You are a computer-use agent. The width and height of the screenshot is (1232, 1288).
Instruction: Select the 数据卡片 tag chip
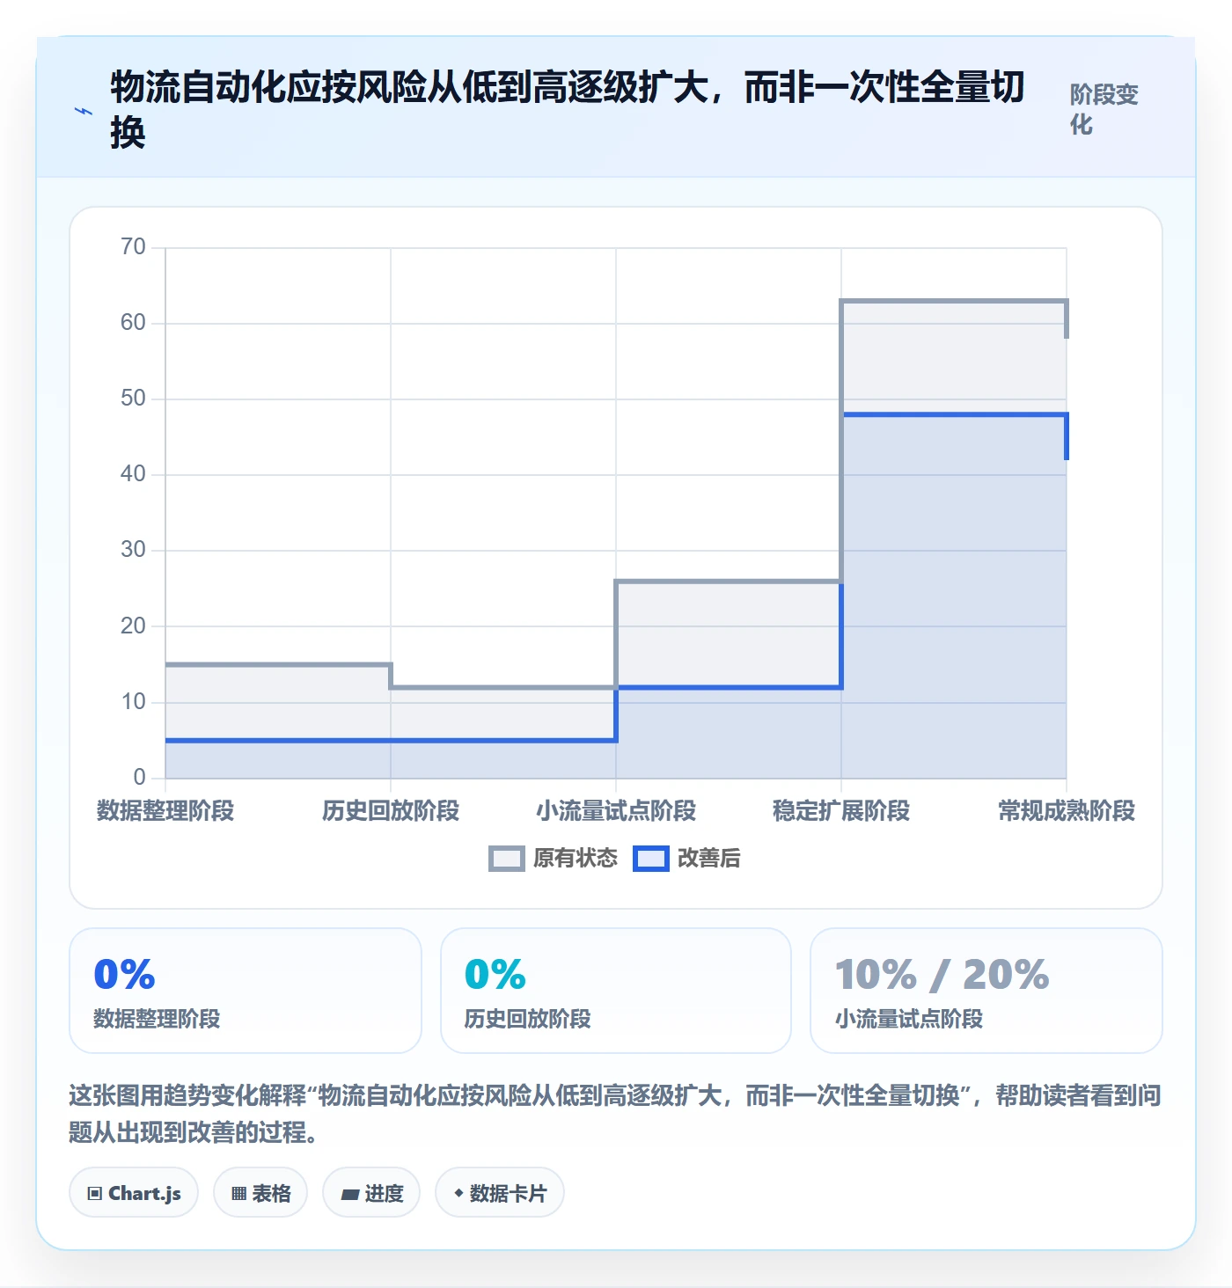coord(500,1193)
